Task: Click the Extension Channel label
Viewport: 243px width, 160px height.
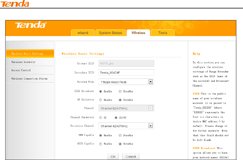Action: [x=82, y=126]
